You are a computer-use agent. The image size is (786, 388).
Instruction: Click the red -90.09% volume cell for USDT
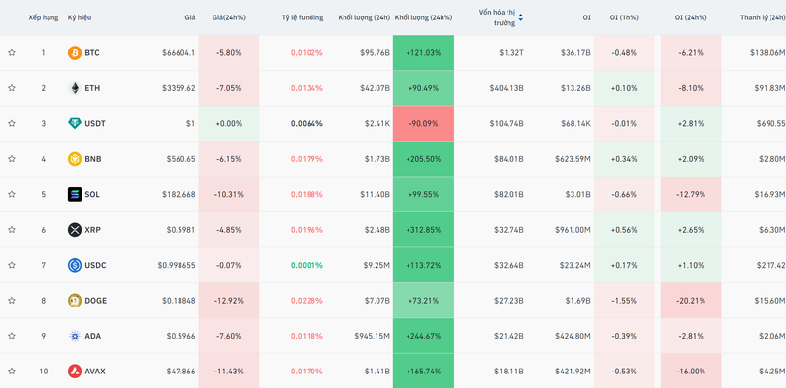(423, 124)
